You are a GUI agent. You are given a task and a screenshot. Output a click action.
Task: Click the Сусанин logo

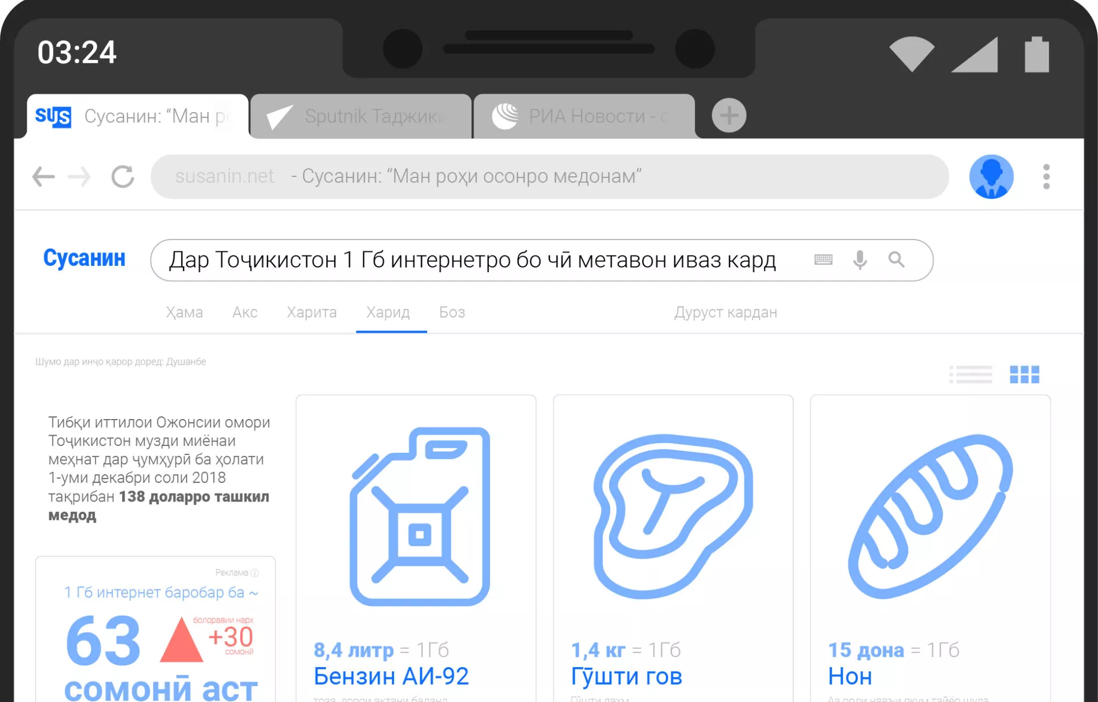84,258
